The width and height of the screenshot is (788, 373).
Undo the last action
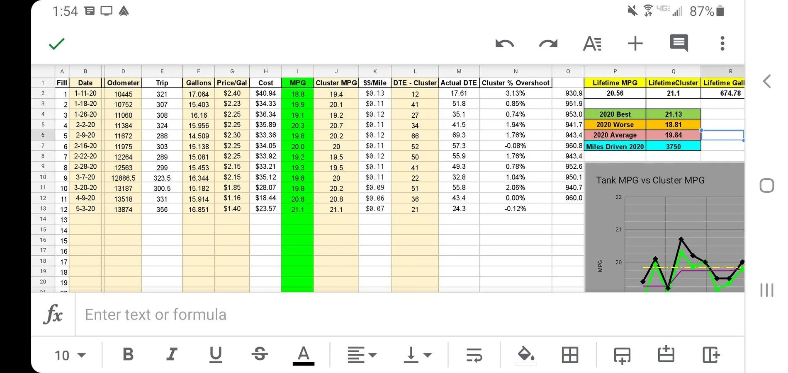coord(505,44)
